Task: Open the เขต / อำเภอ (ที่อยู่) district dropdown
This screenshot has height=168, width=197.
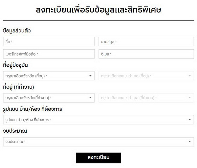Action: tap(143, 76)
